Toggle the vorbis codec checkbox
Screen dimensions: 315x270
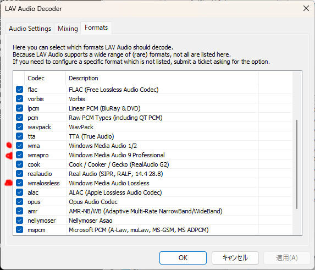(x=19, y=99)
